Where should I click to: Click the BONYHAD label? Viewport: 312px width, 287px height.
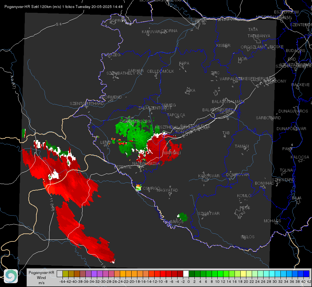pyautogui.click(x=265, y=183)
